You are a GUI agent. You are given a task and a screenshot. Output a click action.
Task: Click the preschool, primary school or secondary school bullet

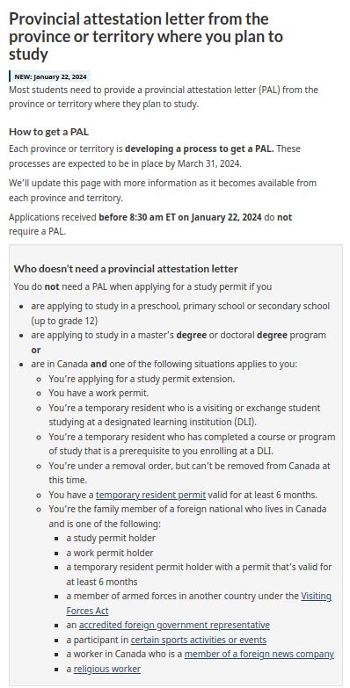(x=180, y=314)
